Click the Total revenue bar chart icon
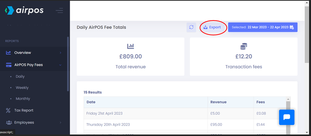Screen dimensions: 311x136 [130, 46]
